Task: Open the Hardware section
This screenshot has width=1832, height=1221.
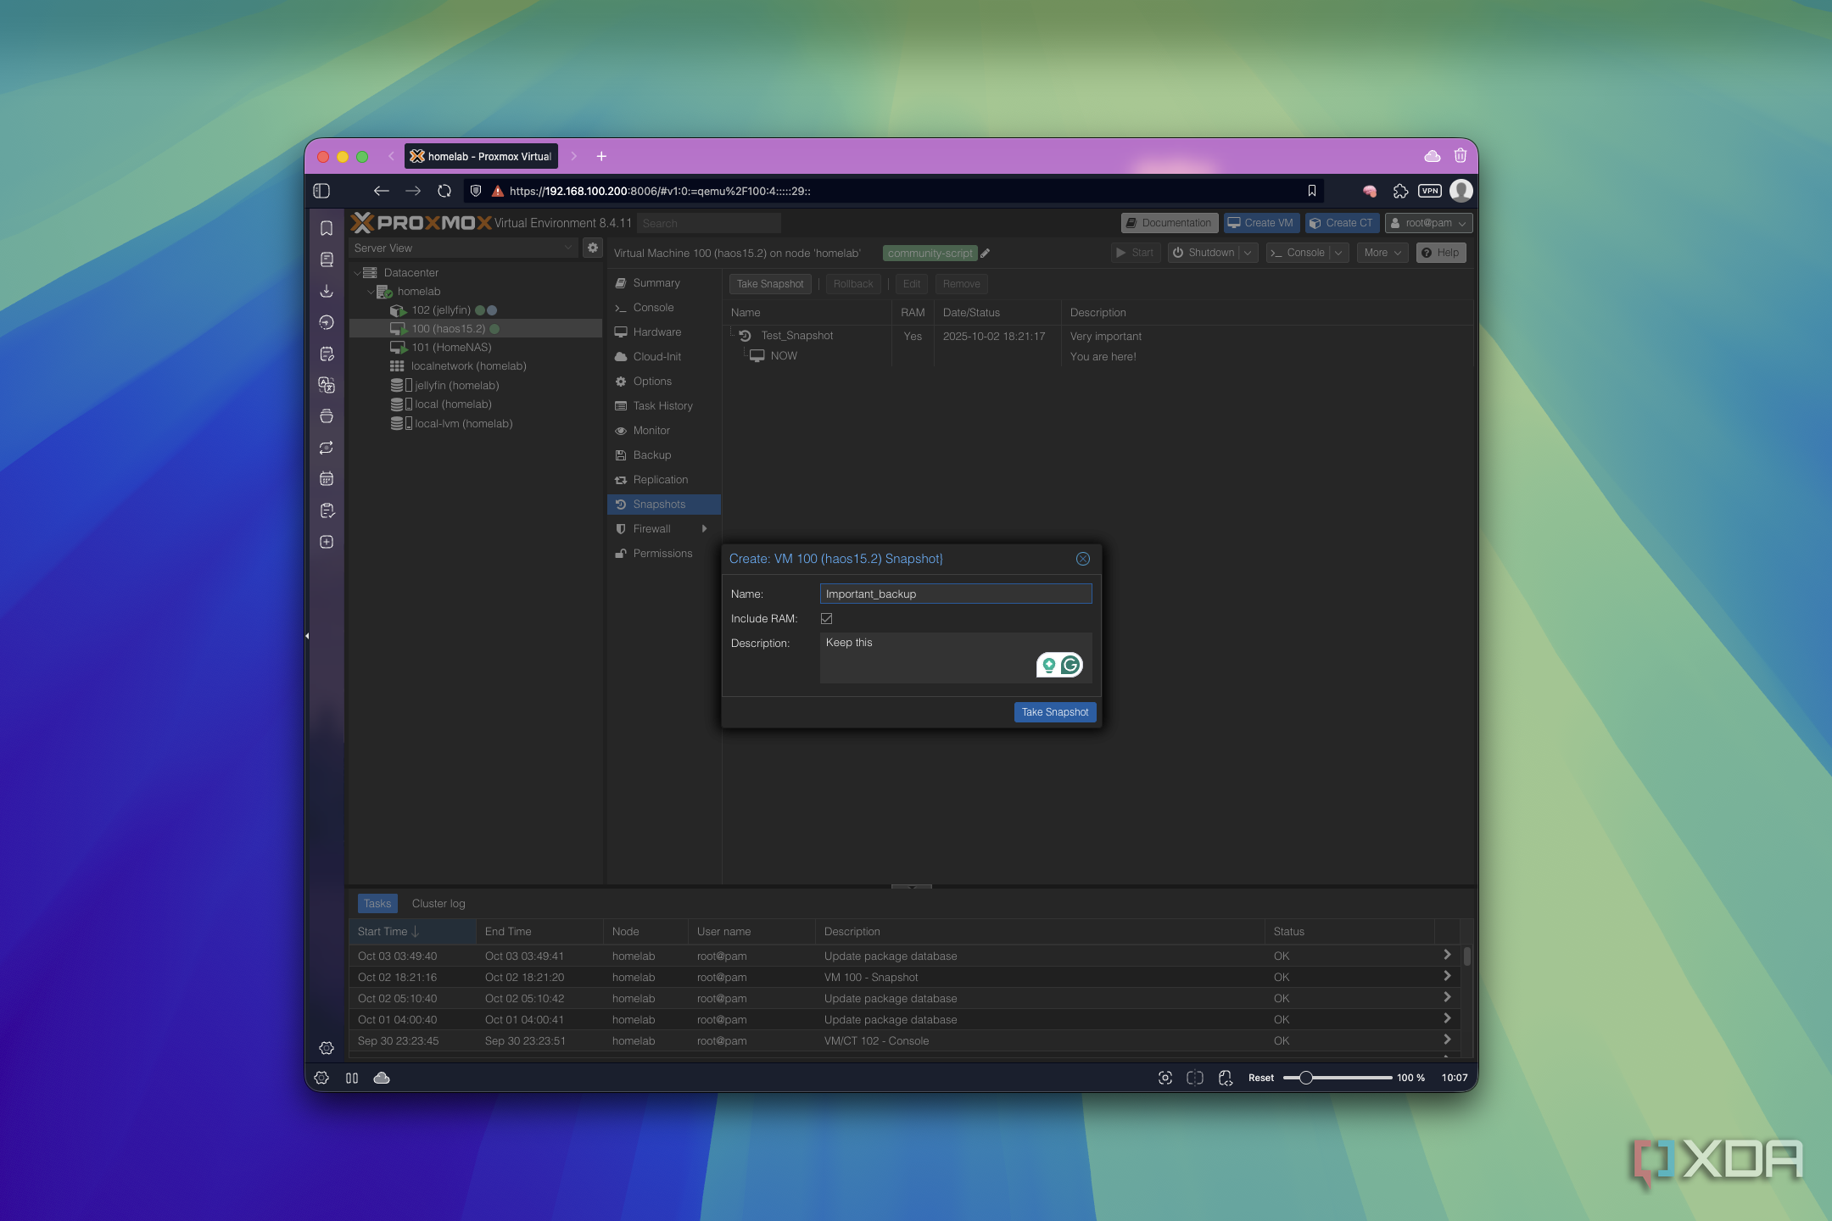Action: (656, 332)
